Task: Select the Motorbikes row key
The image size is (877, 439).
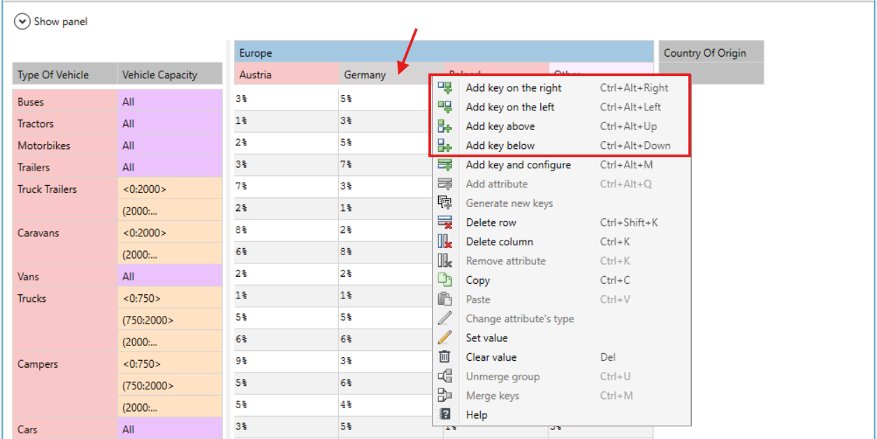Action: pyautogui.click(x=65, y=145)
